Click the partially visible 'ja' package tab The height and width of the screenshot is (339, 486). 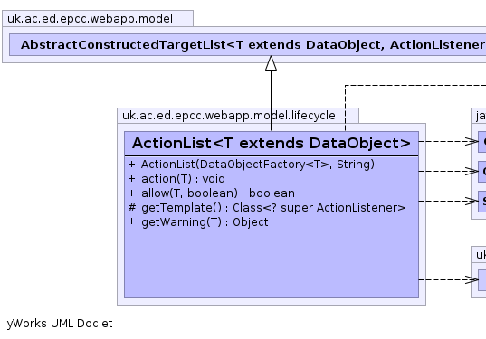coord(479,116)
